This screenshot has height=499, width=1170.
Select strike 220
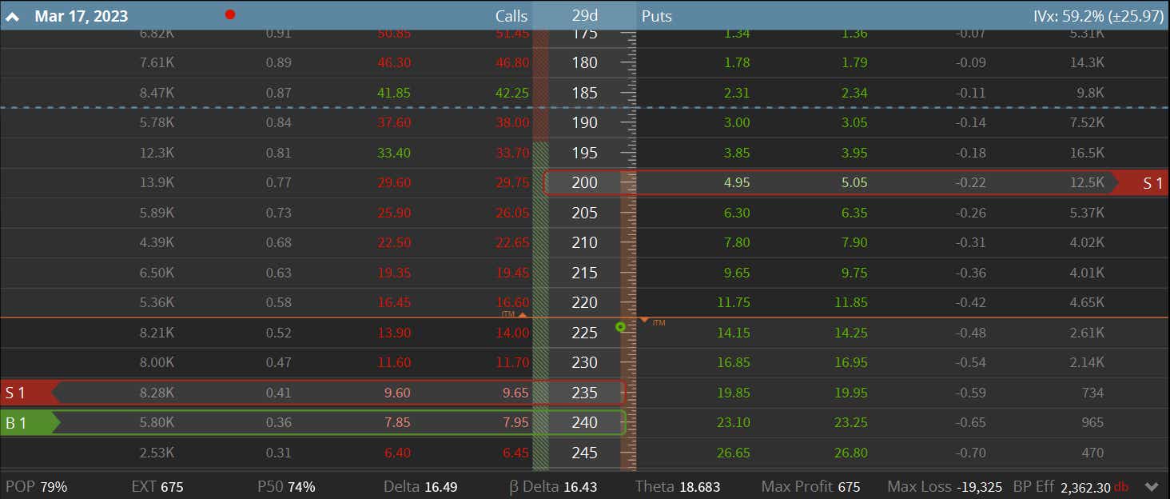[x=584, y=302]
